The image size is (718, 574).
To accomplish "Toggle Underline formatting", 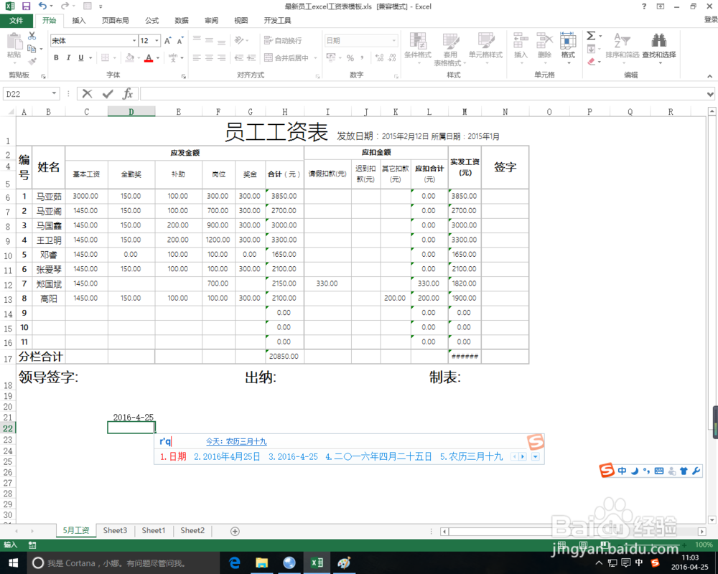I will tap(81, 57).
